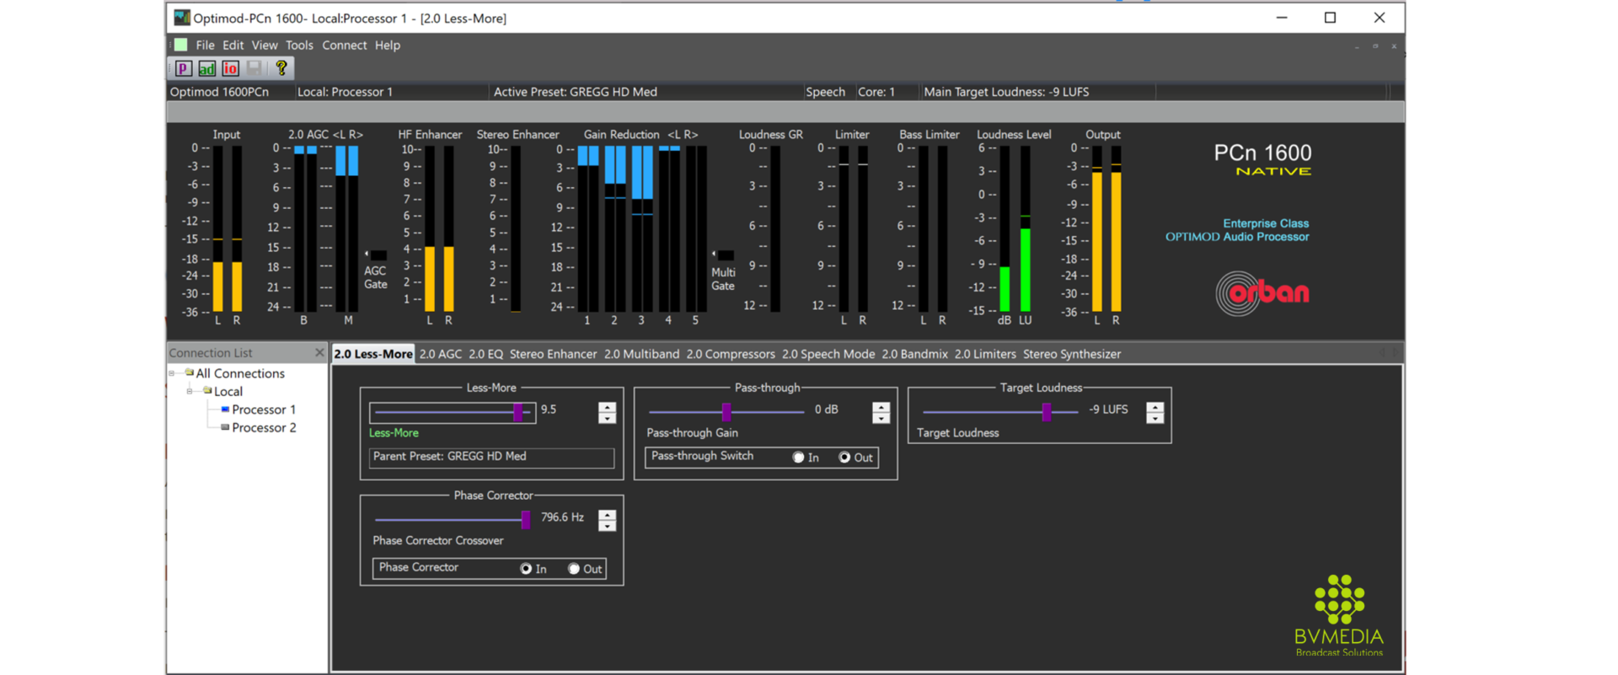This screenshot has width=1618, height=675.
Task: Click the 'Speech' status indicator
Action: click(825, 92)
